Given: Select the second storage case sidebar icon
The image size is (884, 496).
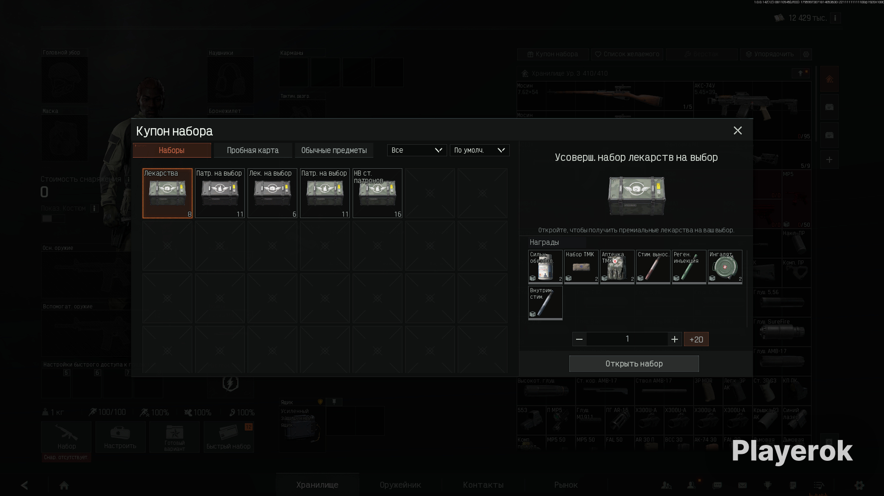Looking at the screenshot, I should tap(829, 135).
